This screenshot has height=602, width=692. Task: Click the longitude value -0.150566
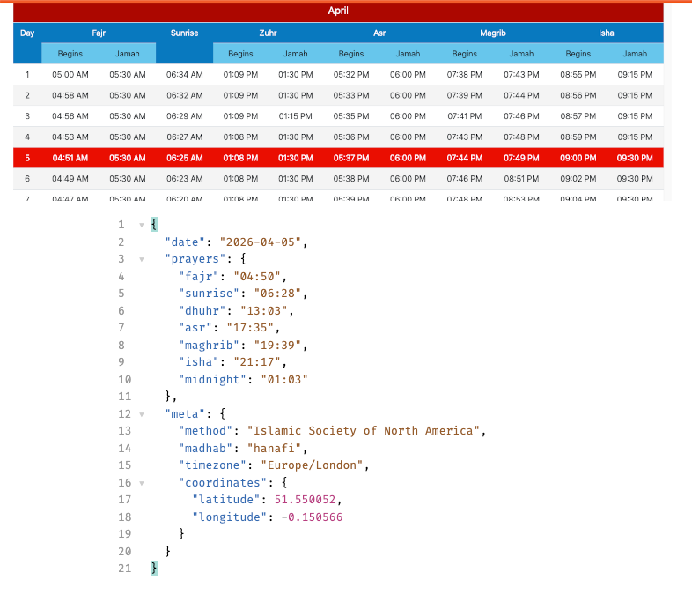(312, 517)
